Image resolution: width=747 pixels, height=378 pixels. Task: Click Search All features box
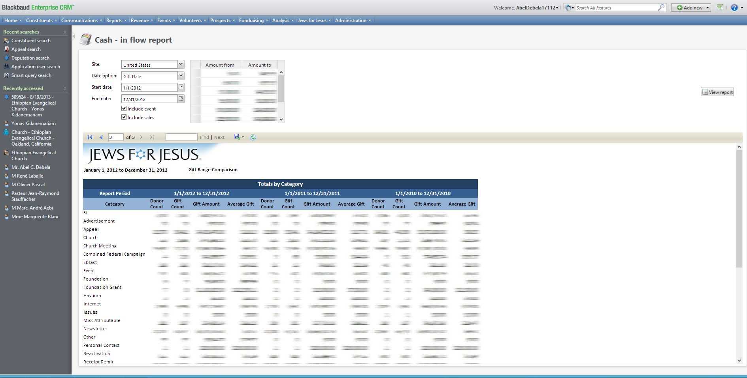(x=616, y=7)
